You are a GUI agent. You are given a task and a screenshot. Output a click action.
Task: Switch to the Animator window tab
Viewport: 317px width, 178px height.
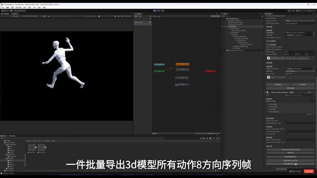(x=138, y=14)
